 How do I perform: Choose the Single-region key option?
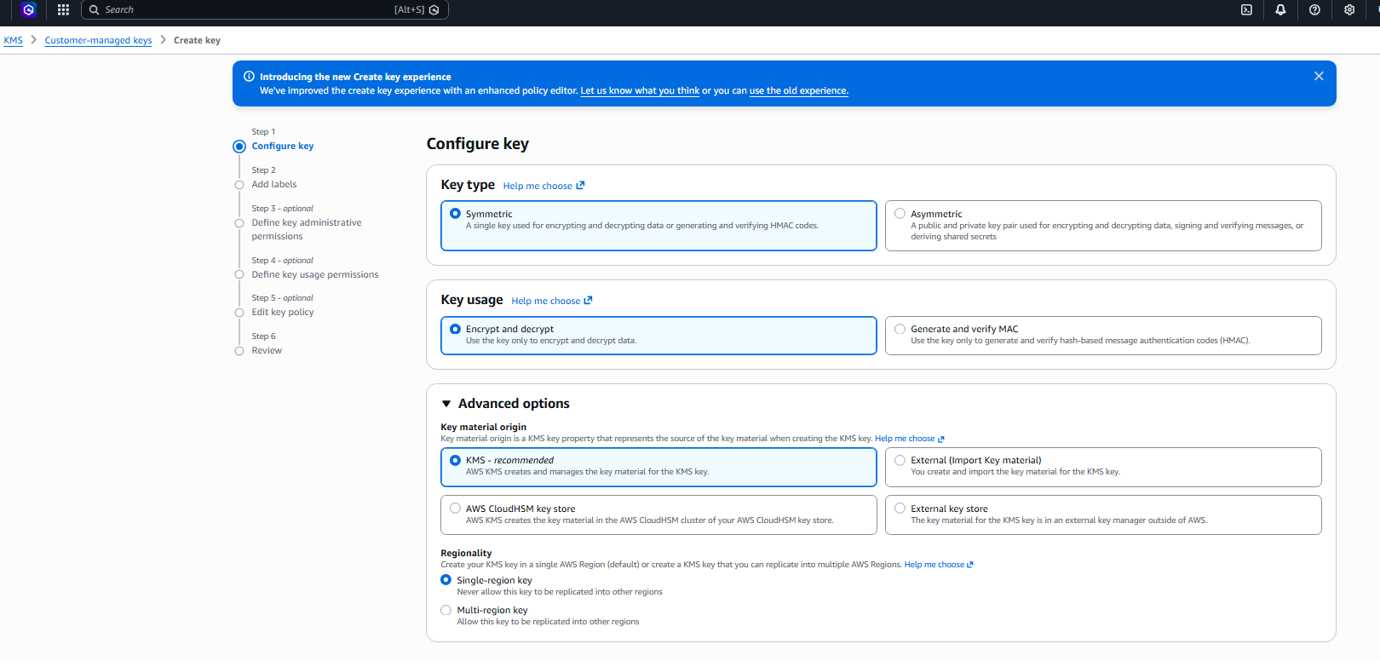click(446, 580)
